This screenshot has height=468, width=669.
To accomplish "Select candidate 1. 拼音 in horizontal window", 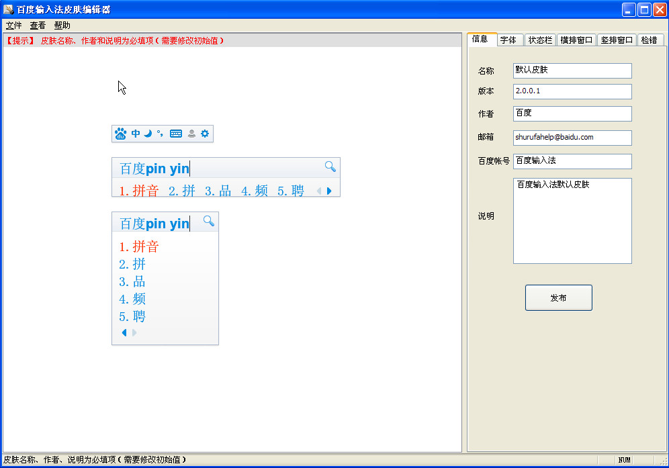I will (x=139, y=191).
